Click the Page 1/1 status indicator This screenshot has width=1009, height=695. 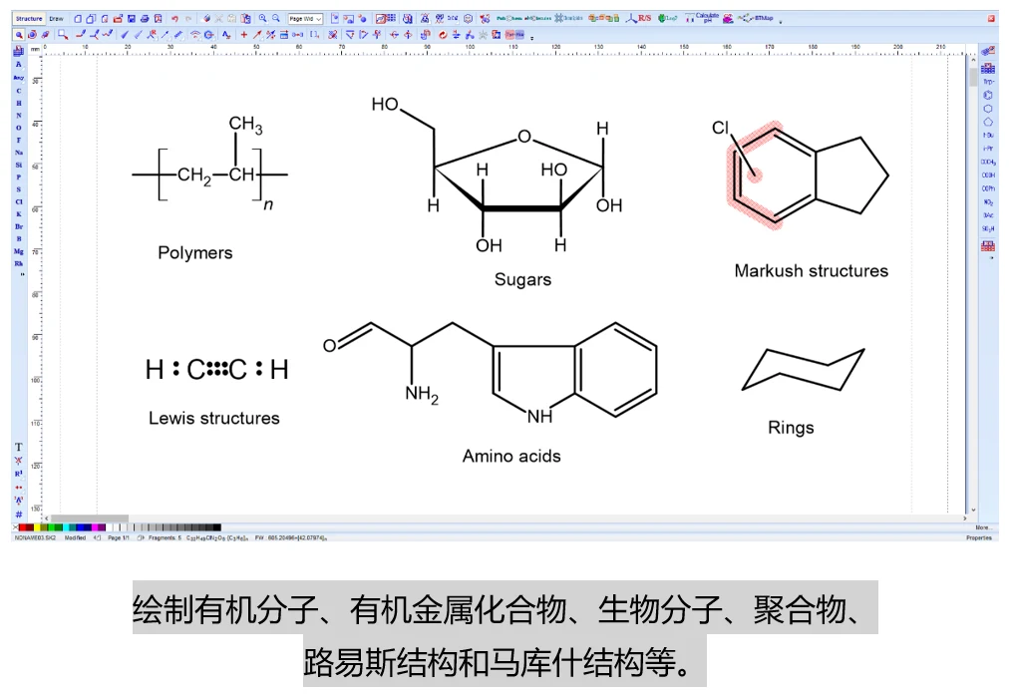(x=119, y=537)
